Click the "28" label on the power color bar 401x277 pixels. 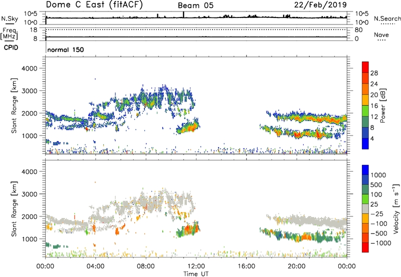[374, 73]
